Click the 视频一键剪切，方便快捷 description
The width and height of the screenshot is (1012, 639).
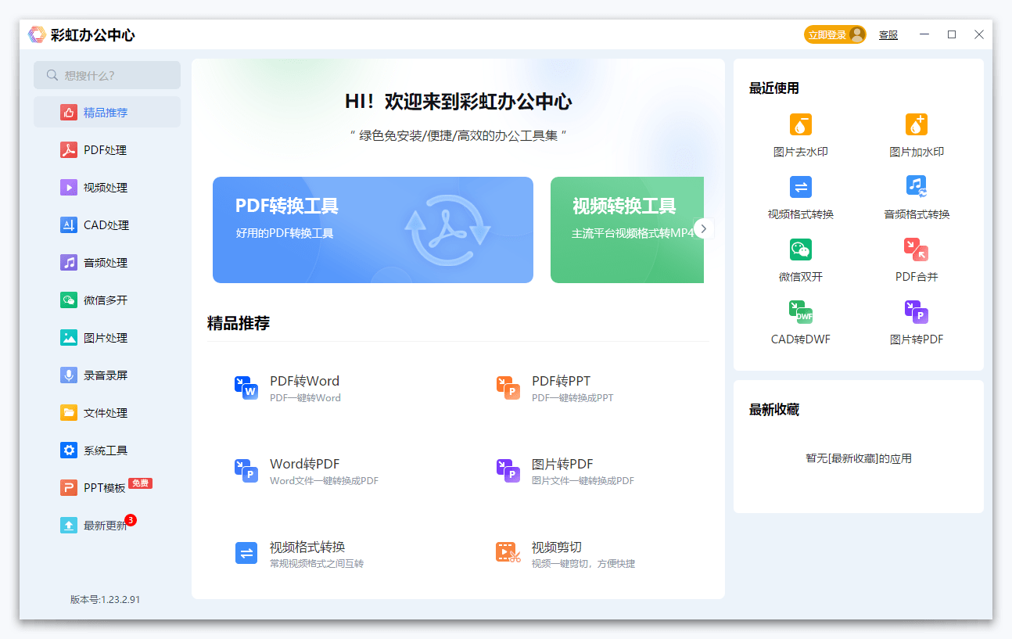pyautogui.click(x=583, y=563)
